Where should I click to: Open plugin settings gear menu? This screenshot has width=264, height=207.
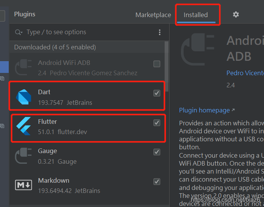[236, 14]
